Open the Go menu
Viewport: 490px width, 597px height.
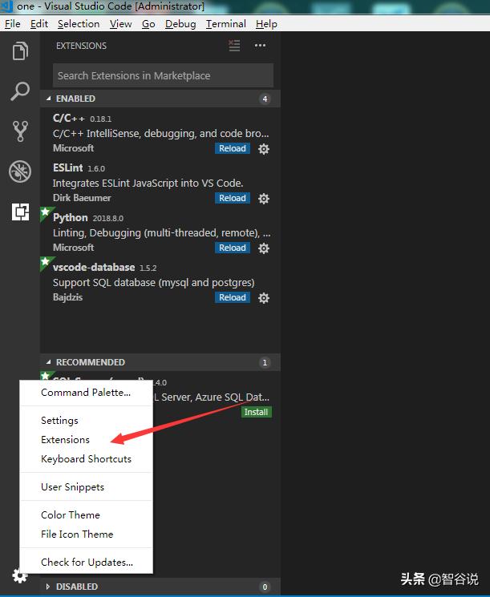[148, 24]
